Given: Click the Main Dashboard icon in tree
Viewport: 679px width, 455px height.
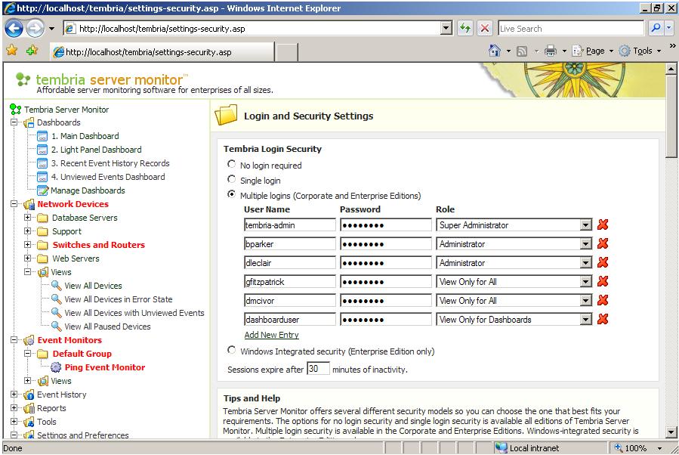Looking at the screenshot, I should click(42, 136).
